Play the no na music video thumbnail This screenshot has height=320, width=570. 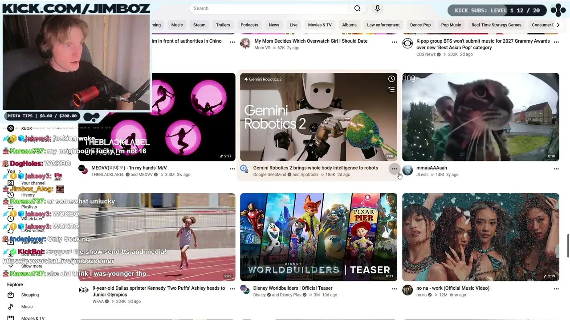coord(480,237)
